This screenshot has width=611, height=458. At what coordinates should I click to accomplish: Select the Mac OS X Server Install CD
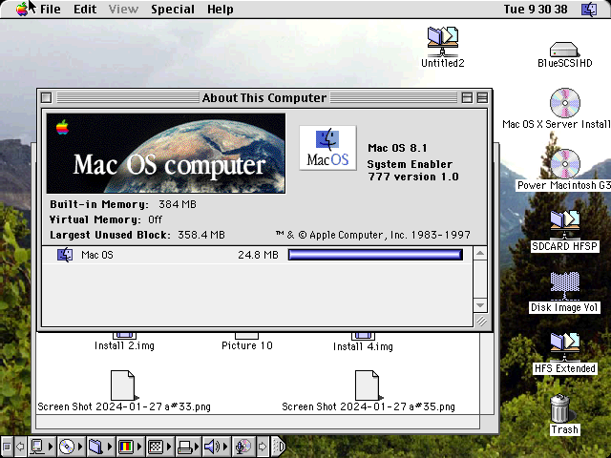(x=564, y=103)
